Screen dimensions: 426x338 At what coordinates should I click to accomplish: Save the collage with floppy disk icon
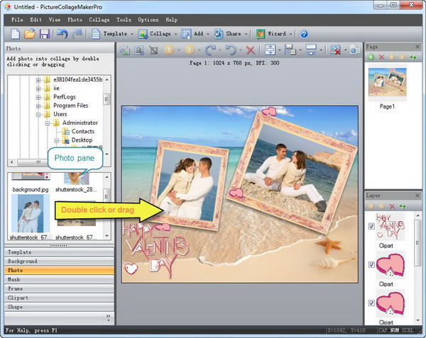(45, 34)
